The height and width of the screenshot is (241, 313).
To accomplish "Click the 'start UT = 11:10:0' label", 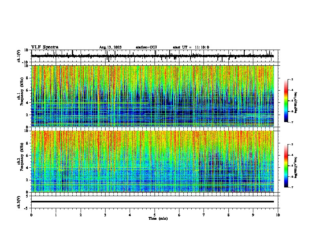I will click(191, 47).
